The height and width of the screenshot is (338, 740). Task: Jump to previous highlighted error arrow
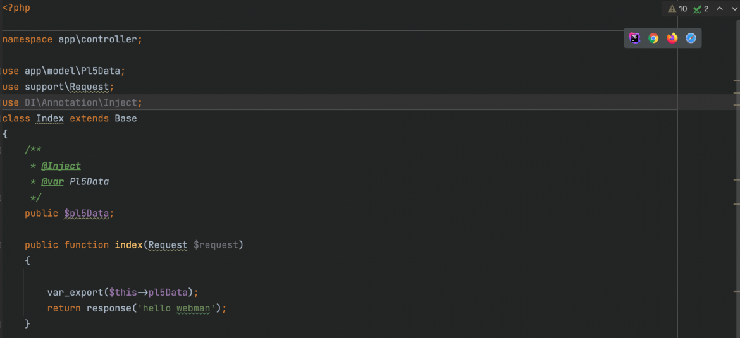point(720,8)
